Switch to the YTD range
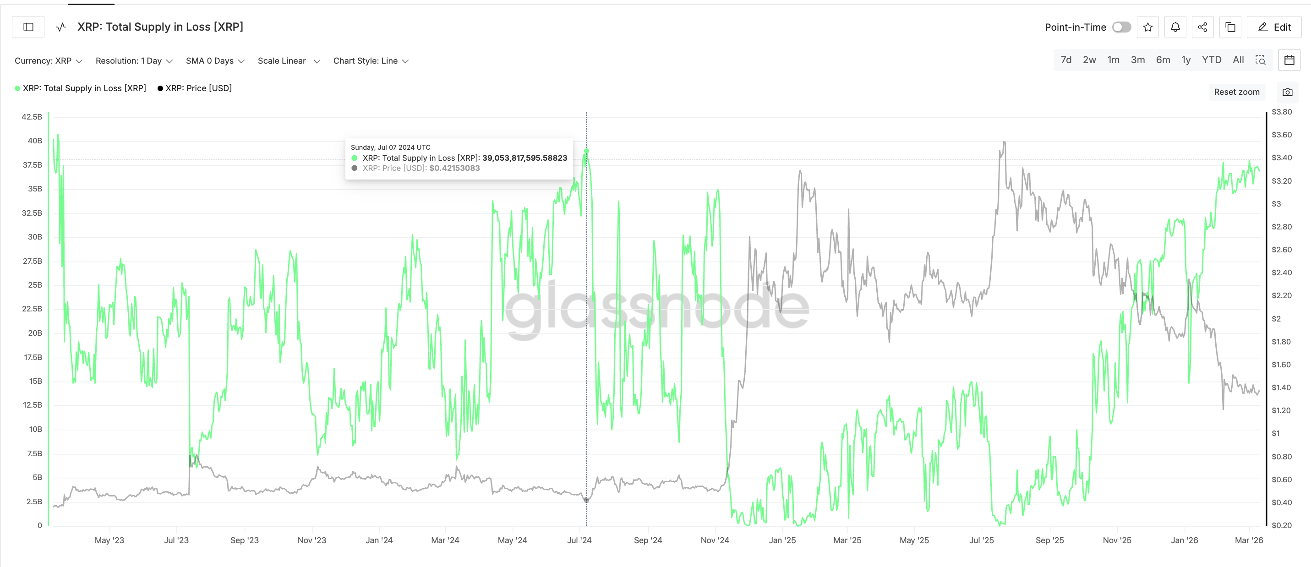Image resolution: width=1311 pixels, height=567 pixels. pyautogui.click(x=1211, y=60)
